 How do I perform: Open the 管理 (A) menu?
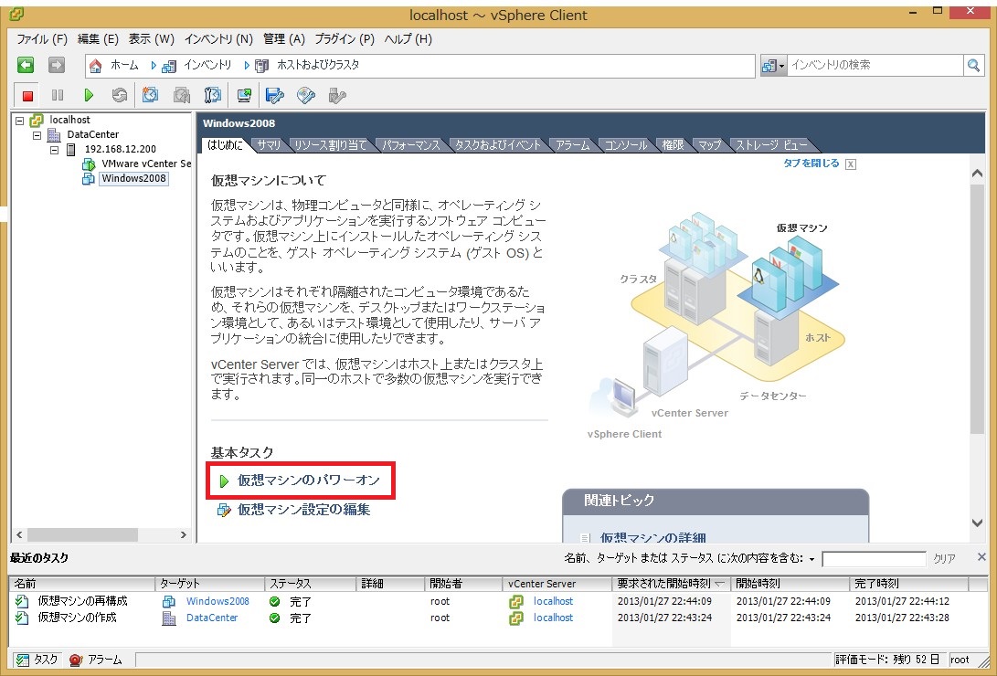coord(284,39)
